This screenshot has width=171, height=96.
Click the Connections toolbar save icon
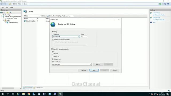click(x=5, y=13)
